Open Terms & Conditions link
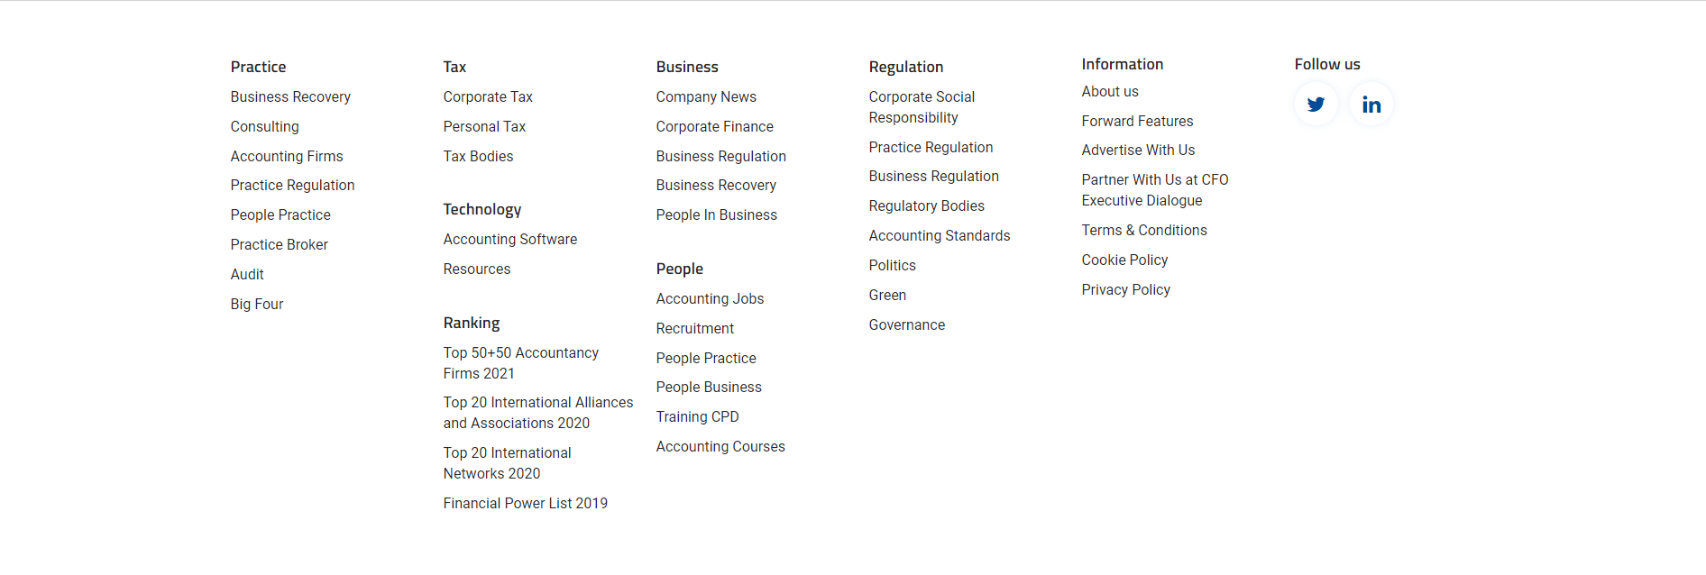1706x575 pixels. (x=1144, y=230)
